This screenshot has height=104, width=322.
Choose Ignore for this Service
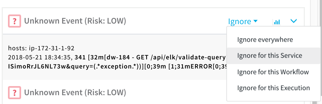click(270, 55)
